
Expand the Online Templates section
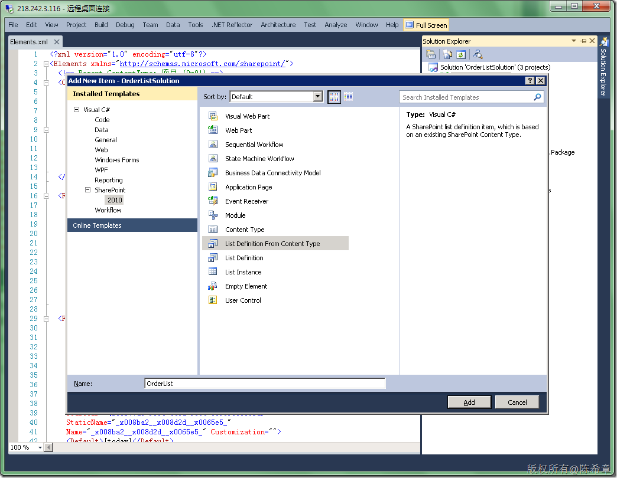tap(132, 225)
